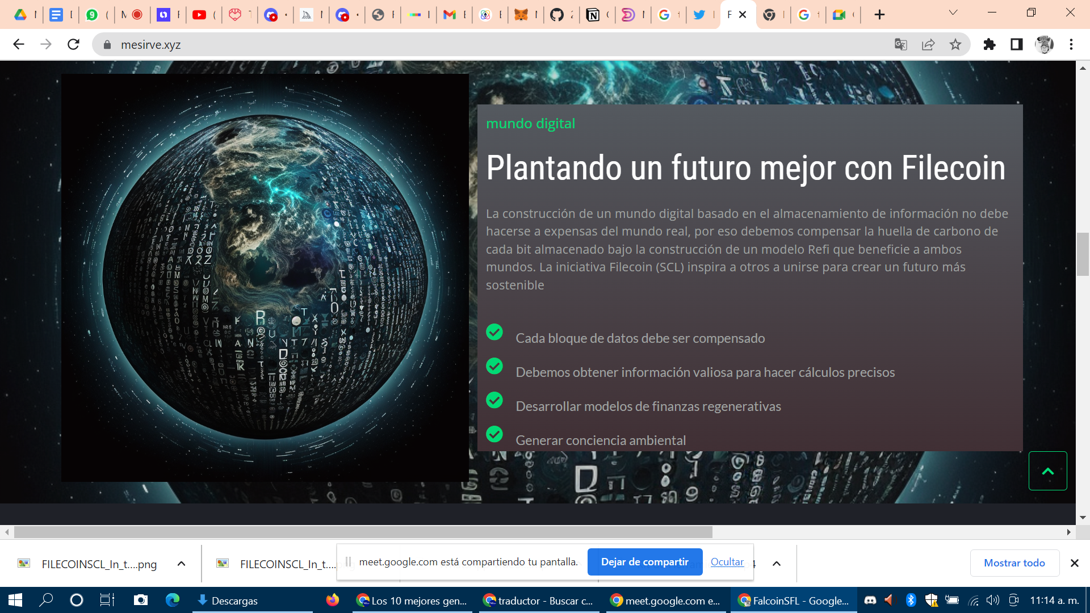The height and width of the screenshot is (613, 1090).
Task: View site info via the lock icon
Action: point(107,44)
